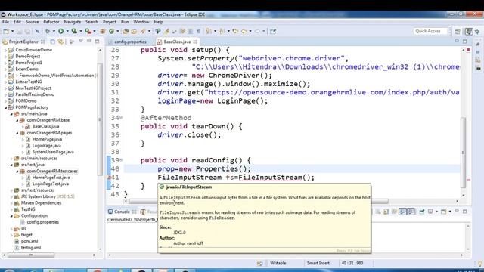Screen dimensions: 484x272
Task: Jump to Next Annotation arrow icon
Action: tap(208, 31)
